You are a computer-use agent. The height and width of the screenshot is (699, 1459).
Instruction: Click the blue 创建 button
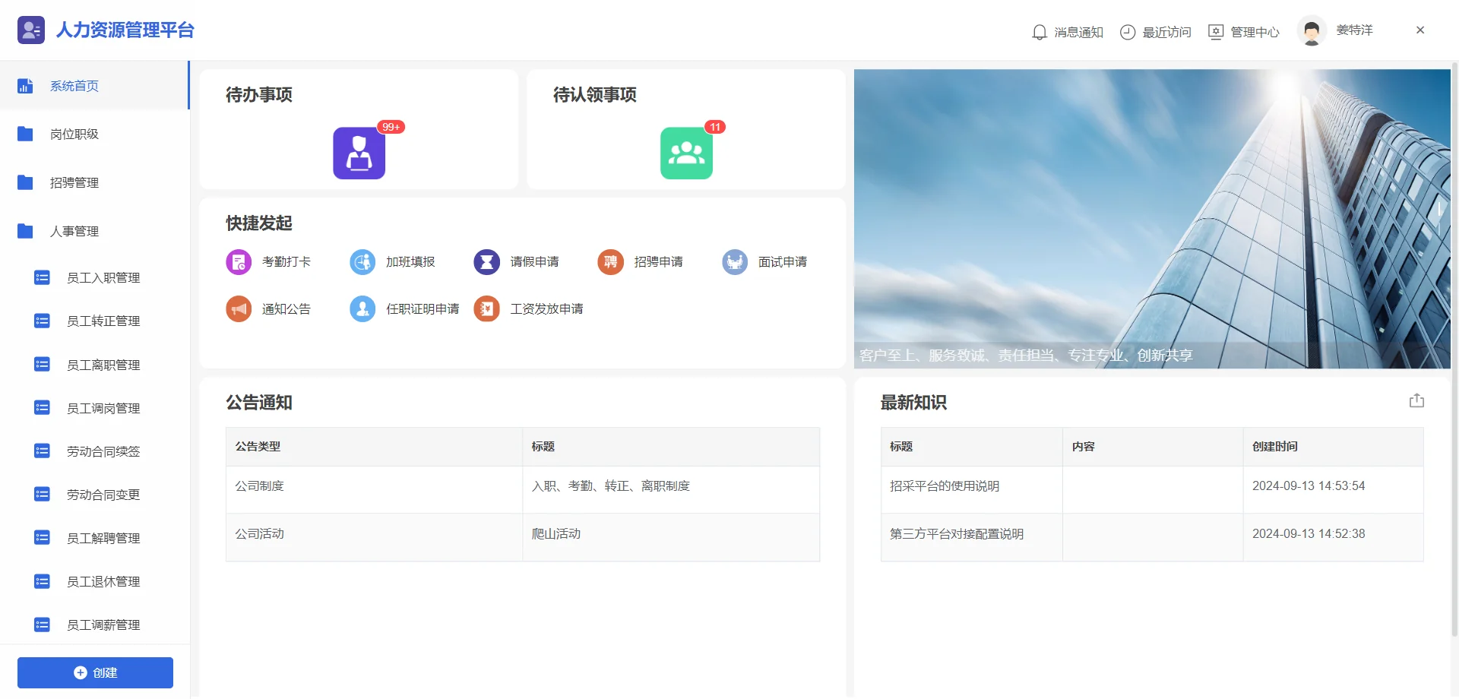tap(95, 673)
